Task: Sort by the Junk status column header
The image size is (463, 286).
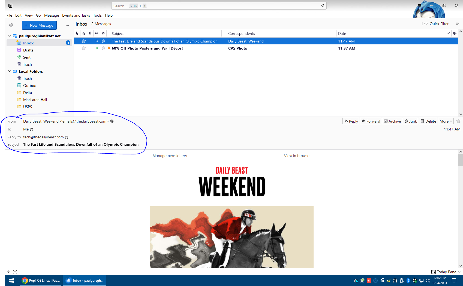Action: coord(103,34)
